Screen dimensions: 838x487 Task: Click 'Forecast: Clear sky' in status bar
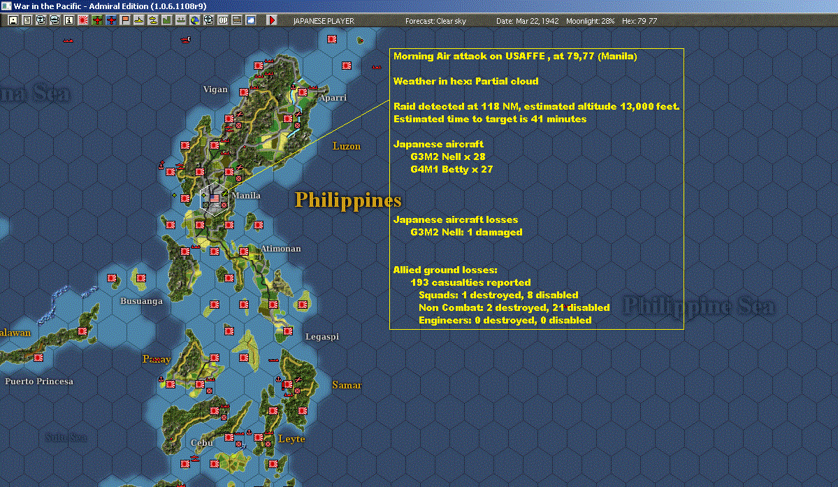(435, 21)
